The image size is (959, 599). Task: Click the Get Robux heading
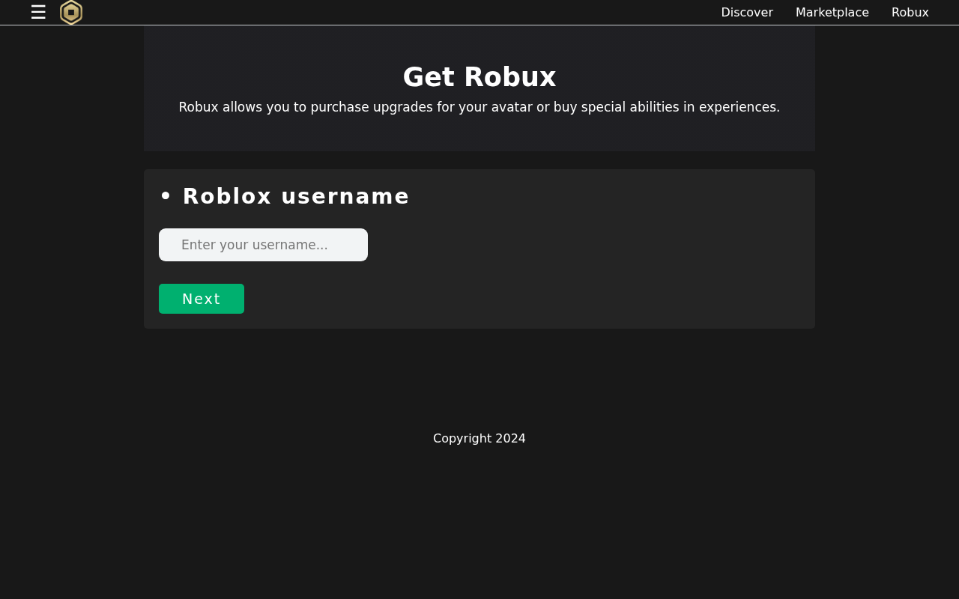click(479, 77)
